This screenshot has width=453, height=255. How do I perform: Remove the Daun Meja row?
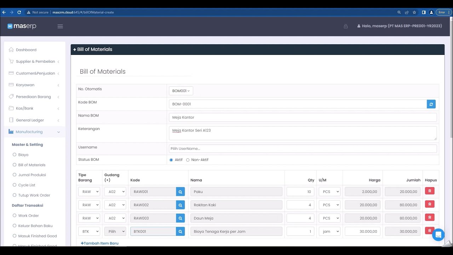coord(430,217)
